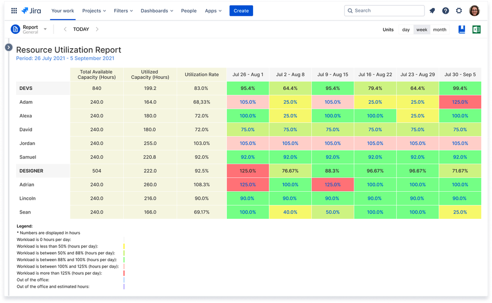Click the blue bookmark documentation icon
The width and height of the screenshot is (492, 303).
tap(461, 30)
